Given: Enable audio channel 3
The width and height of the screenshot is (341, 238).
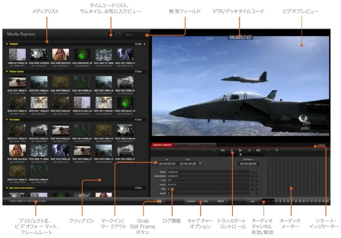Looking at the screenshot, I should (276, 201).
